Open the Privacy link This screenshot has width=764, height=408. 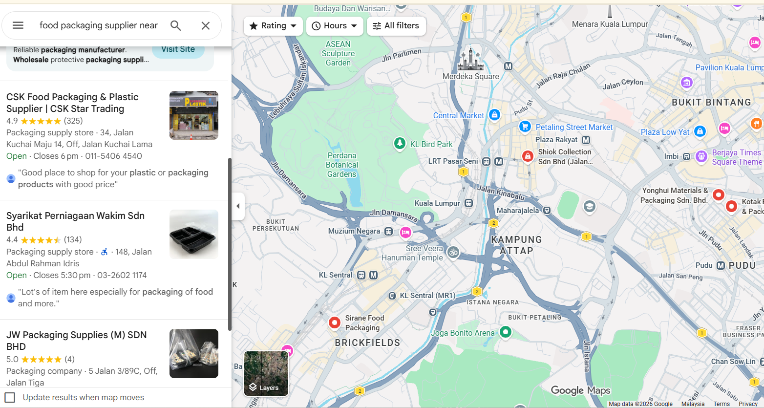748,404
